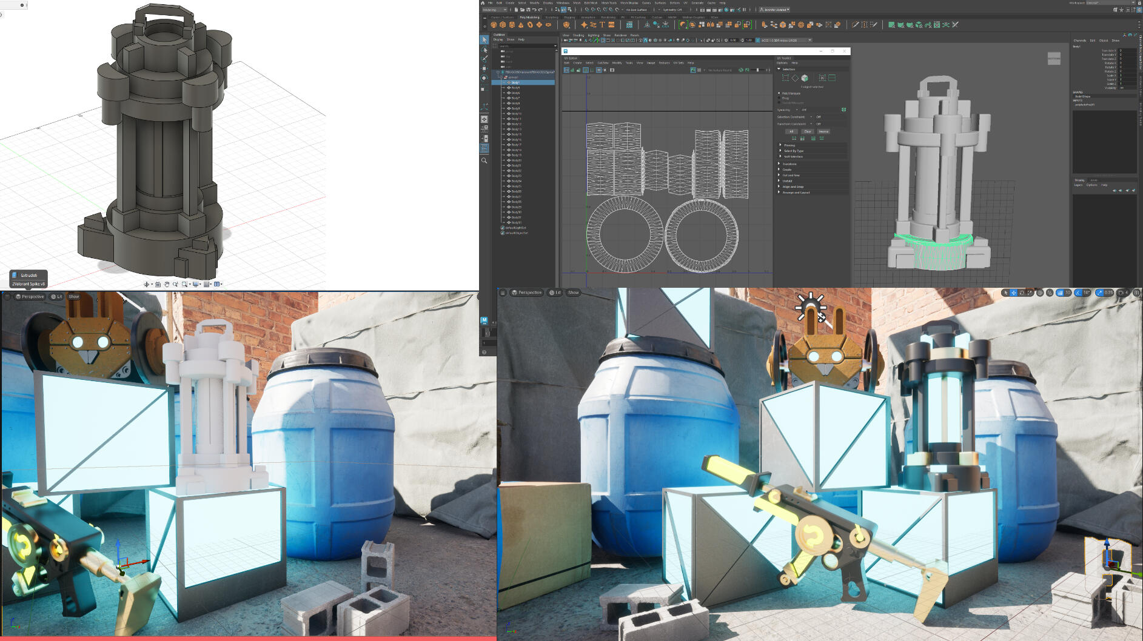Select the arrow Select tool in Maya's toolbox
The width and height of the screenshot is (1143, 641).
[484, 40]
